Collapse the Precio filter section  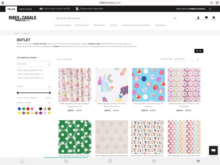pos(49,86)
